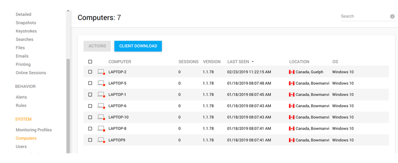Click the info icon beside Search
This screenshot has width=398, height=163.
(392, 16)
